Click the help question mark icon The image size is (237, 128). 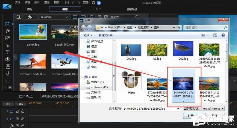click(x=223, y=35)
